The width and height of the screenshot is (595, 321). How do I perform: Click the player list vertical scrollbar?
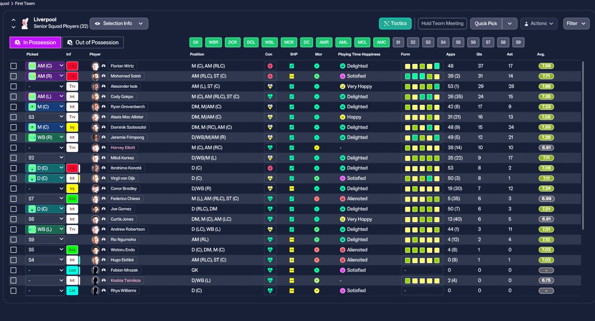click(583, 145)
